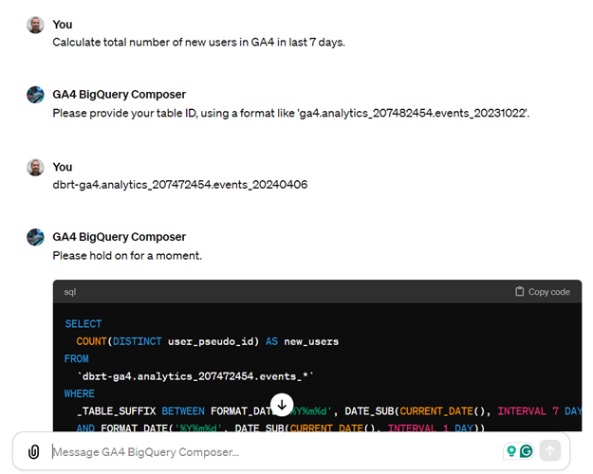Click the text 'Please provide your table ID'
The width and height of the screenshot is (593, 474).
[124, 113]
